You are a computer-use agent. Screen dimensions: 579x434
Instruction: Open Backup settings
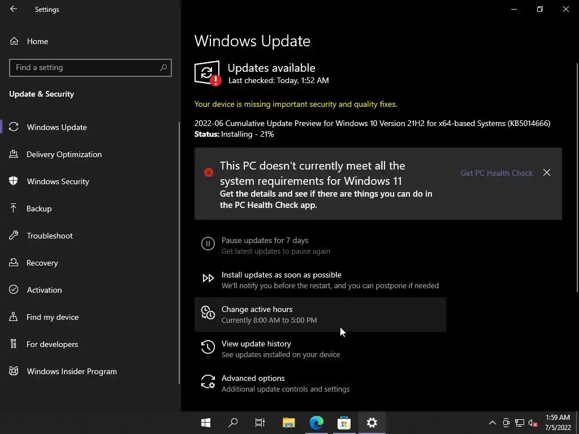point(90,209)
